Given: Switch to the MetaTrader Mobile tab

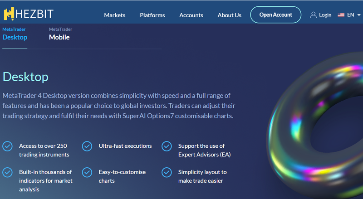Looking at the screenshot, I should [x=60, y=34].
